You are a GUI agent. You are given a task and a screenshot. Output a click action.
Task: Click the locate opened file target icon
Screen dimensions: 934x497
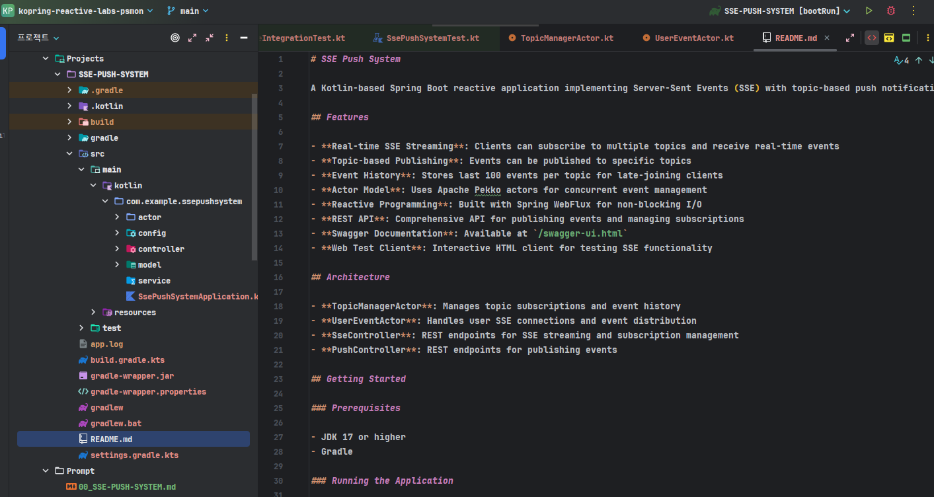[x=175, y=38]
